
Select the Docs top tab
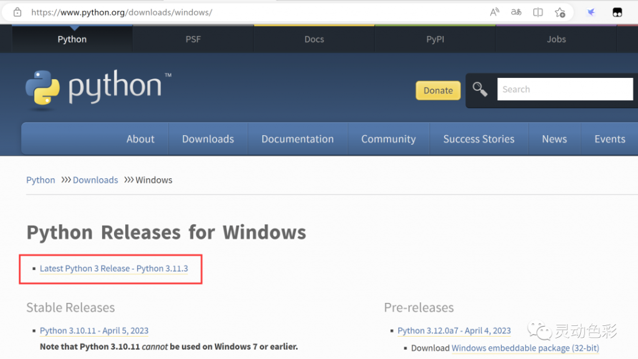coord(314,39)
